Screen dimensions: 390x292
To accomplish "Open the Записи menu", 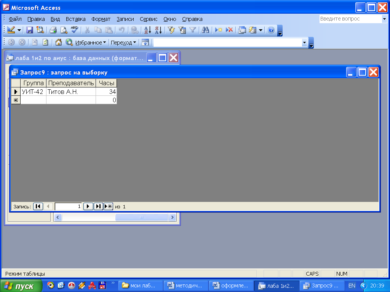I will click(125, 19).
